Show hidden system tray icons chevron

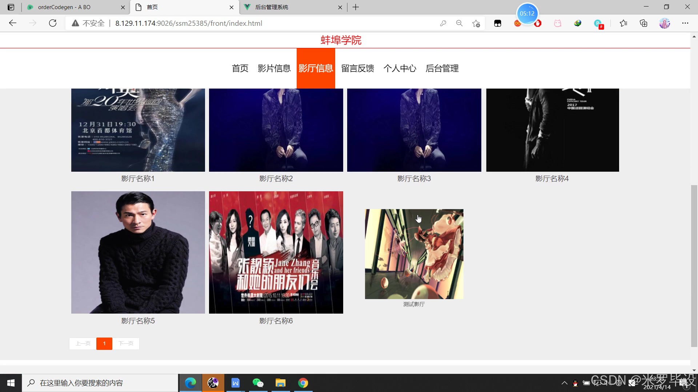coord(564,383)
